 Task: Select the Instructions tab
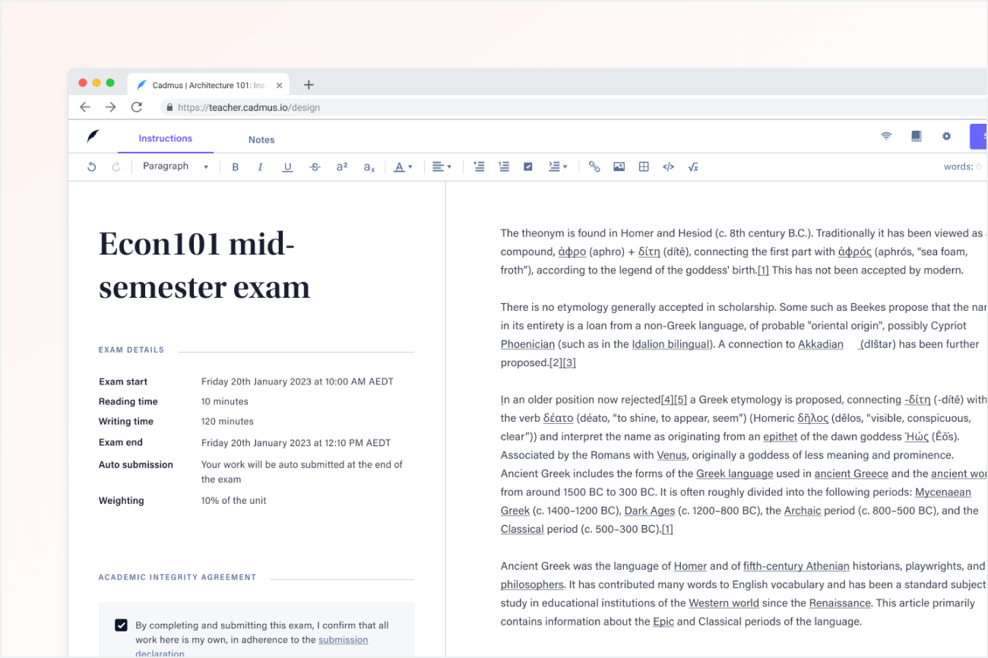[165, 138]
